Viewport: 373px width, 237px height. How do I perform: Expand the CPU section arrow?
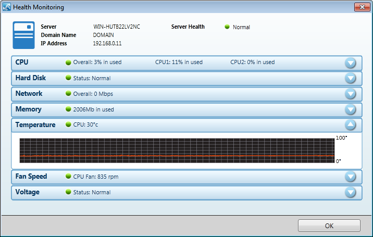point(351,63)
